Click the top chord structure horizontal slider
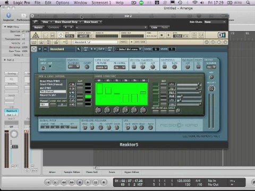 pyautogui.click(x=189, y=84)
